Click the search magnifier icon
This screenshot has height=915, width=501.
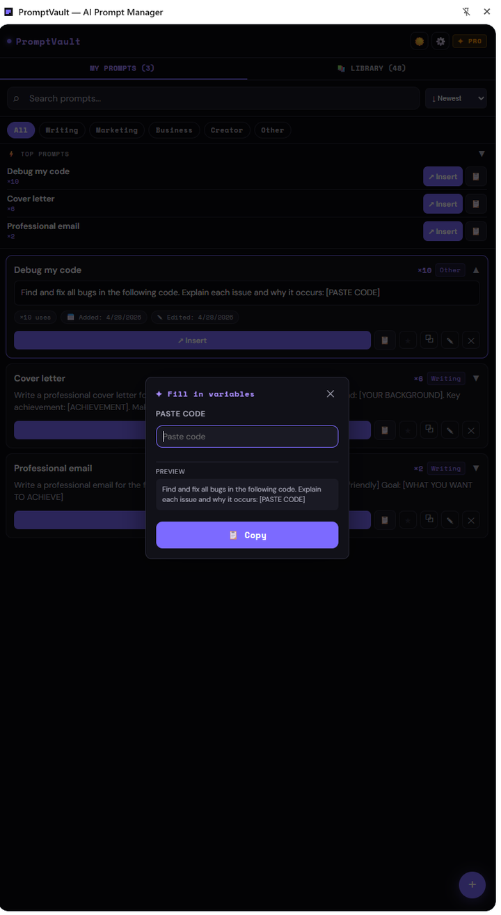[x=16, y=98]
